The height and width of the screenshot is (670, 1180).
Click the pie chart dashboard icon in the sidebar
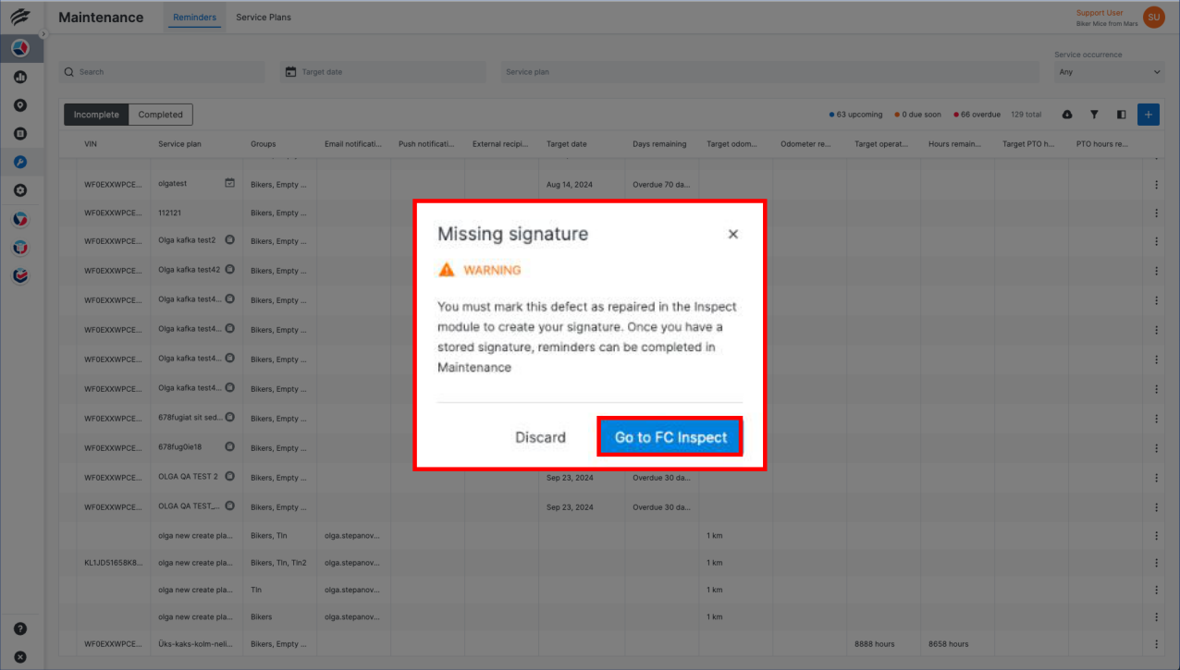click(x=20, y=49)
